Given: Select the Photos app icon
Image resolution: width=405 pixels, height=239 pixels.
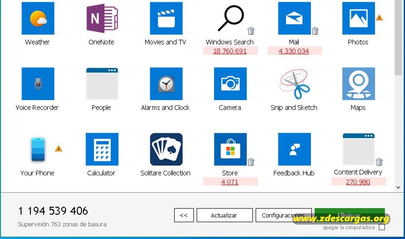Looking at the screenshot, I should pyautogui.click(x=359, y=18).
